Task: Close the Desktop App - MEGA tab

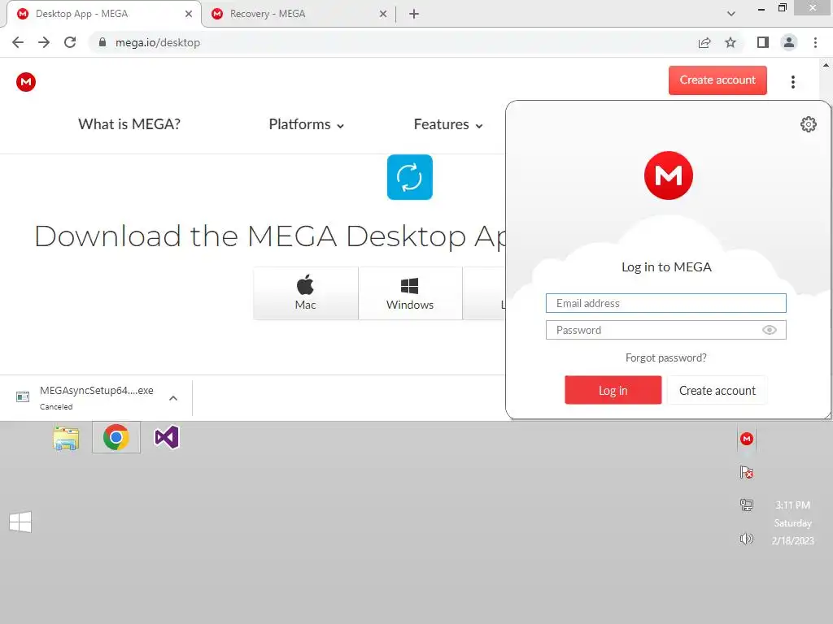Action: coord(189,14)
